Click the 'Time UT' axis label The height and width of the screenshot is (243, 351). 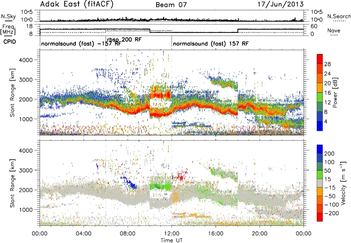172,240
